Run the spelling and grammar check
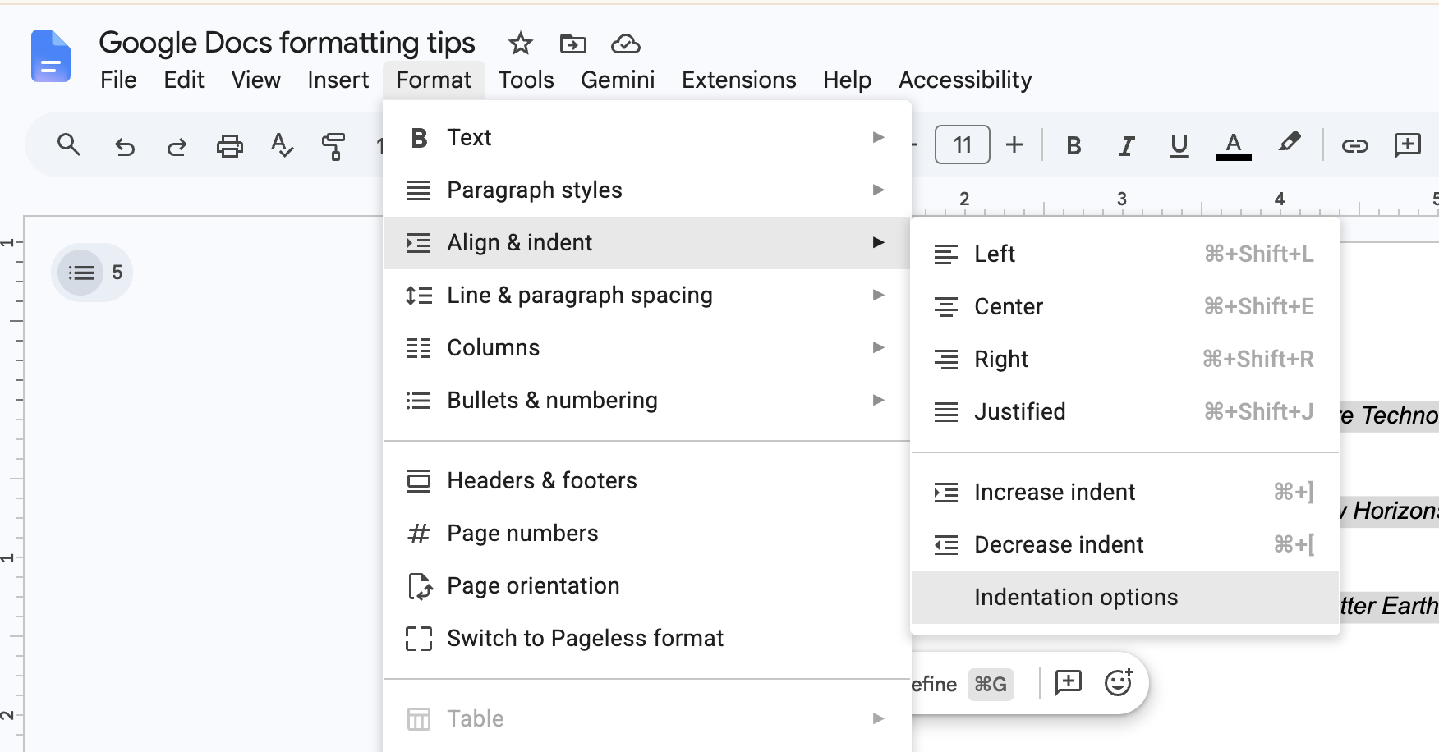This screenshot has width=1439, height=752. click(282, 146)
